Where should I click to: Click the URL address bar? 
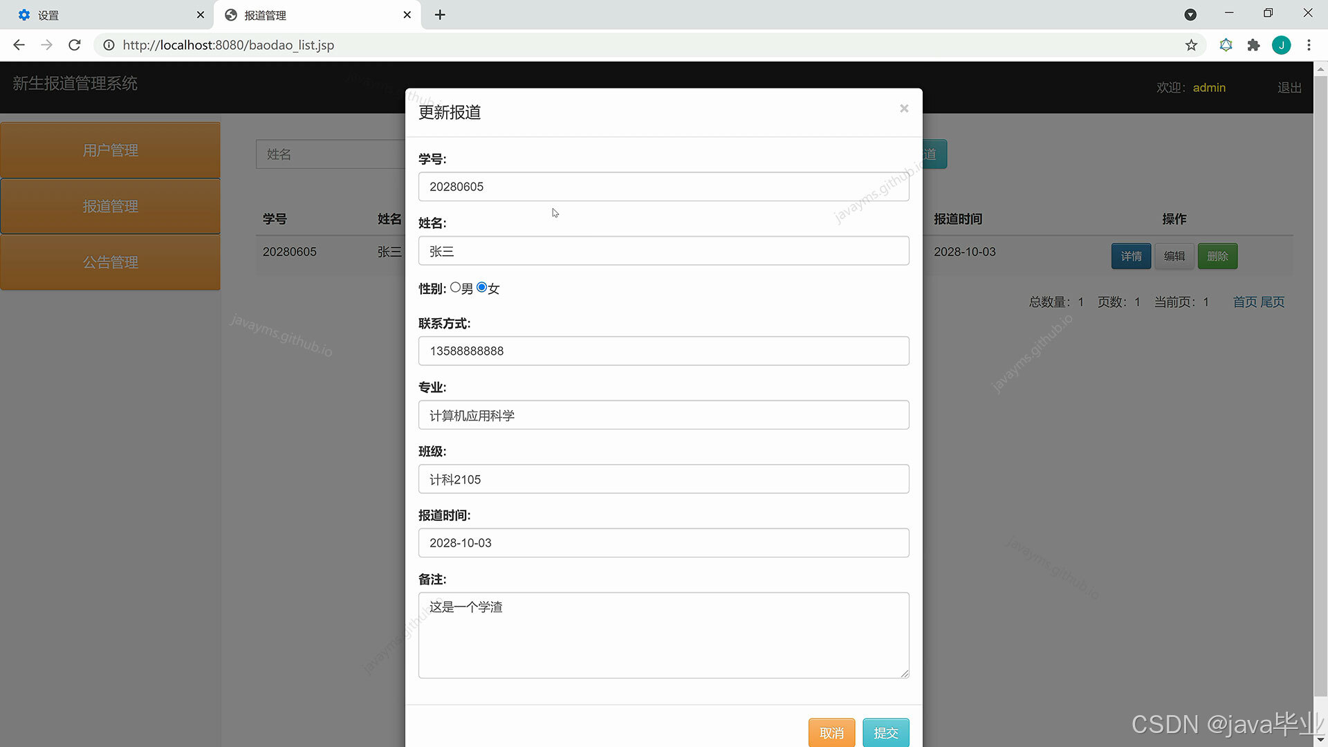[650, 45]
